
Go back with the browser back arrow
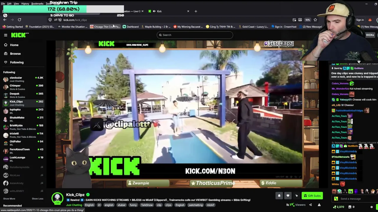click(5, 20)
